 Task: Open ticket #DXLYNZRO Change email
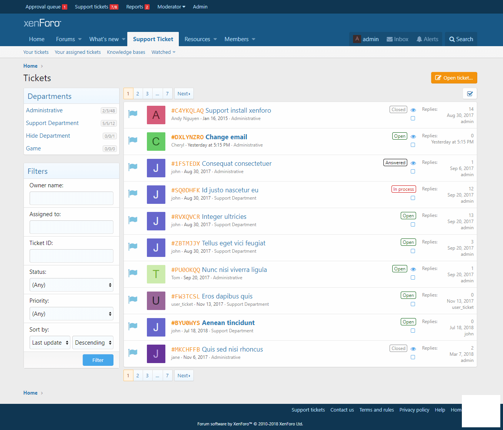(x=209, y=137)
